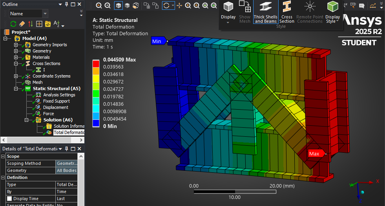The width and height of the screenshot is (385, 206).
Task: Open the Cross Section style tool
Action: (x=287, y=12)
